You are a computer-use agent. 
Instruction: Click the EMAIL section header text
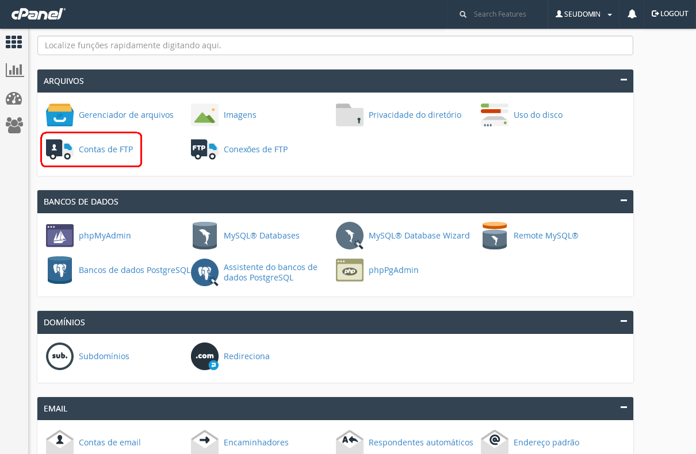pyautogui.click(x=56, y=409)
